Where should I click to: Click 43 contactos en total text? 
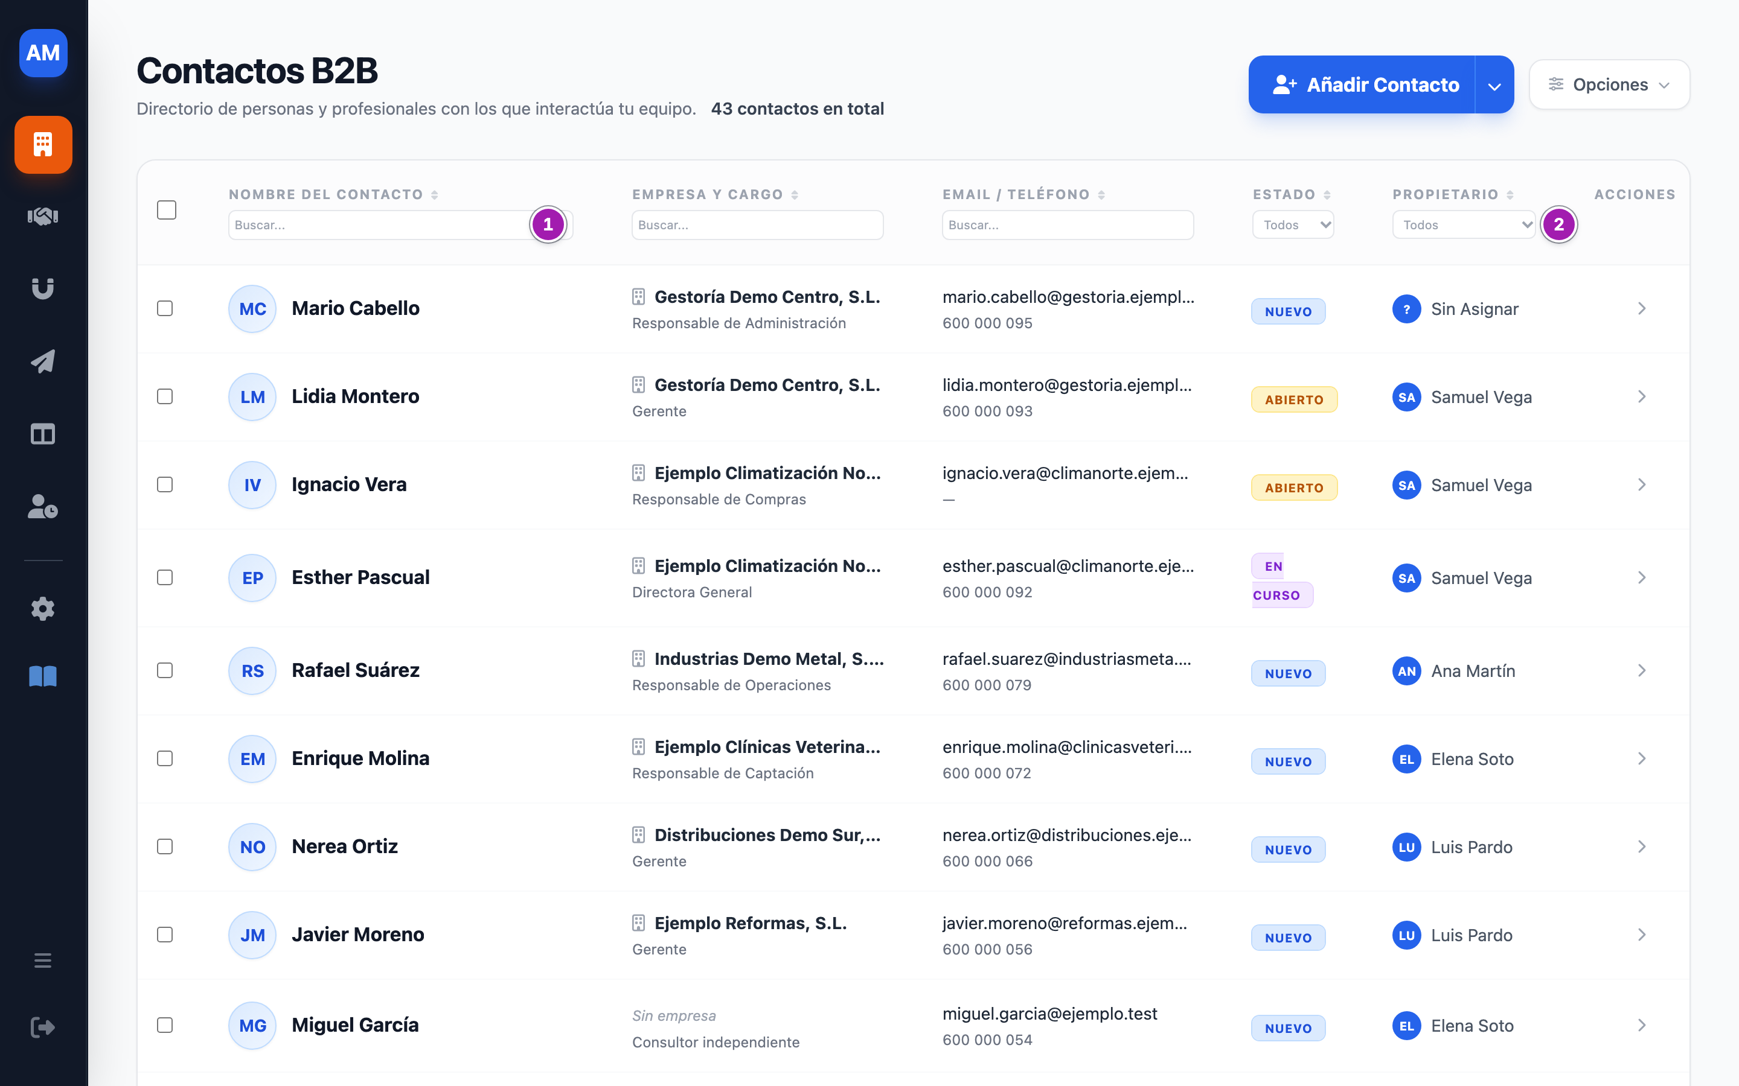(x=798, y=109)
